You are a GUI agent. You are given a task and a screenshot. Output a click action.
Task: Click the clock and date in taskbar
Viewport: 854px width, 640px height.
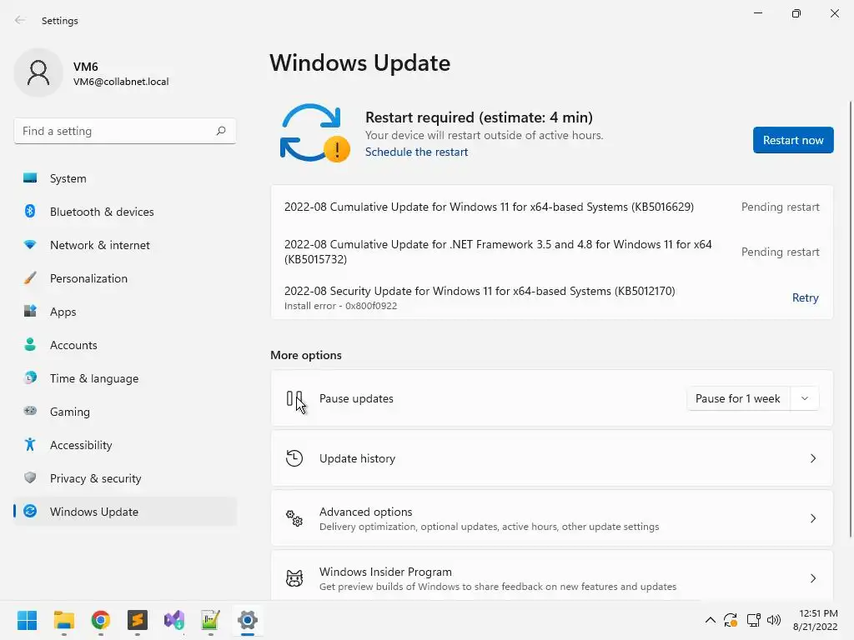coord(815,620)
